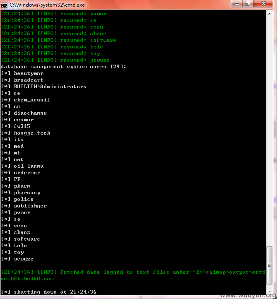Image resolution: width=277 pixels, height=299 pixels.
Task: Click the 'resumed: software' log line
Action: pos(58,40)
